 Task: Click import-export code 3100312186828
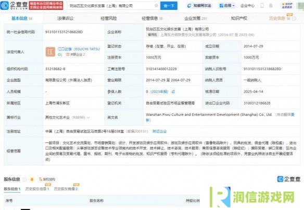coord(257,103)
